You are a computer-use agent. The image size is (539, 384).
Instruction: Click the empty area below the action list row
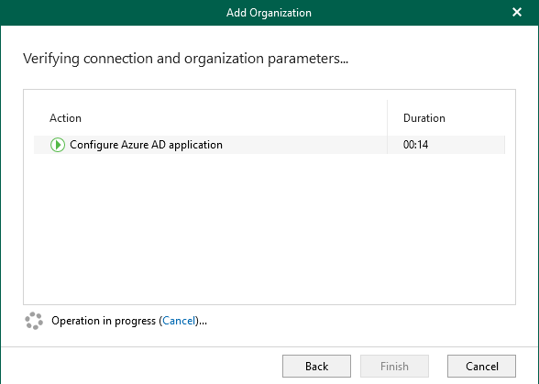(211, 228)
